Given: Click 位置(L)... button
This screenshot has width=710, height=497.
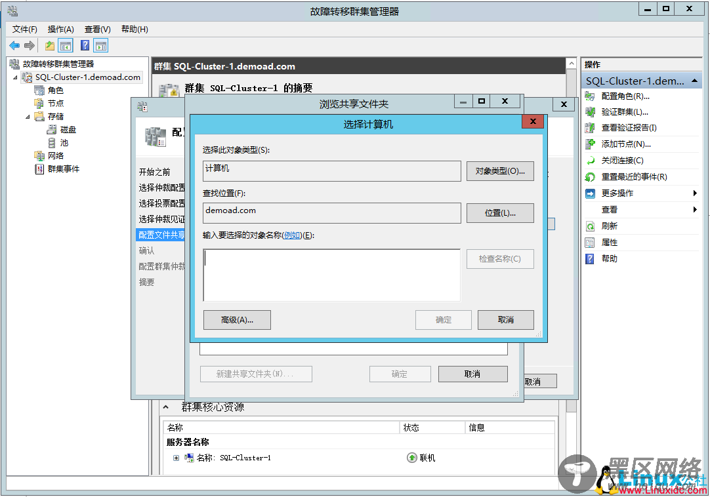Looking at the screenshot, I should (500, 212).
